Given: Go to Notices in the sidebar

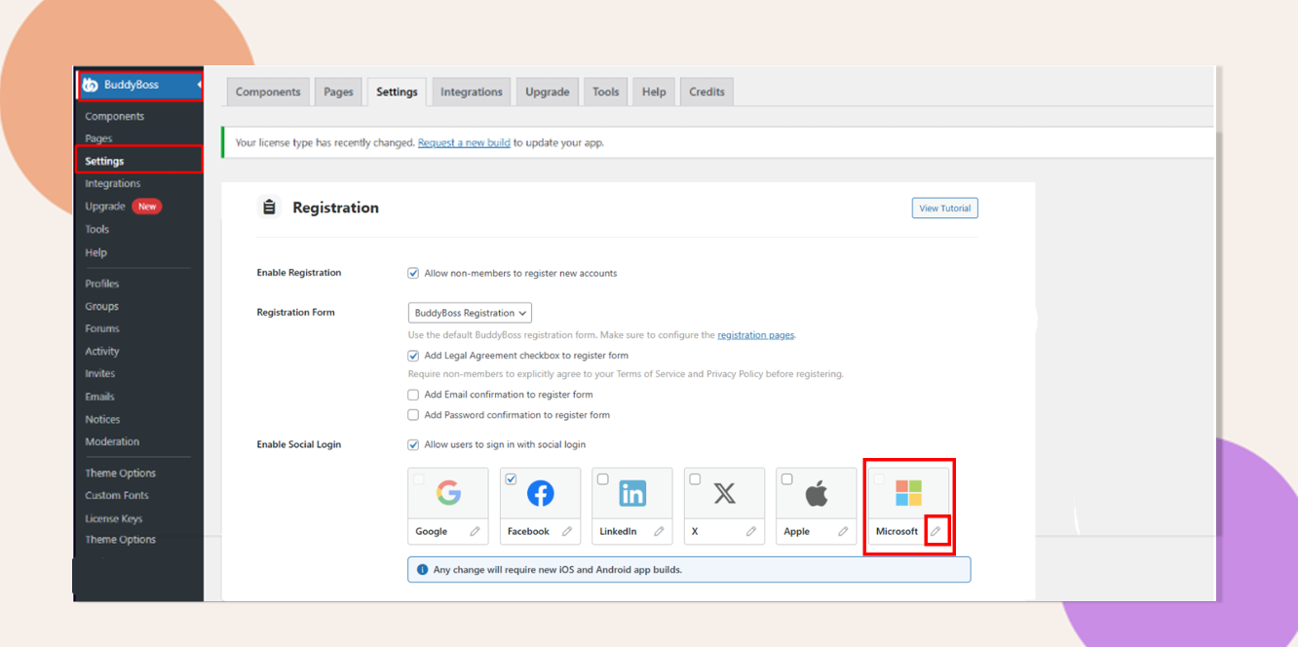Looking at the screenshot, I should click(102, 419).
